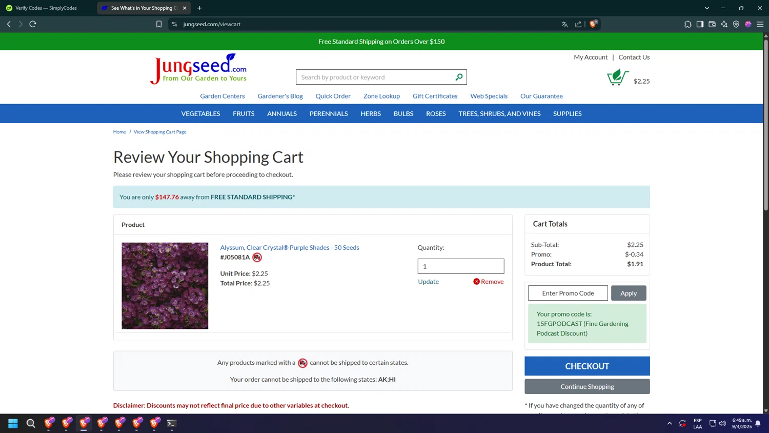769x433 pixels.
Task: Click the shopping cart icon
Action: tap(618, 77)
